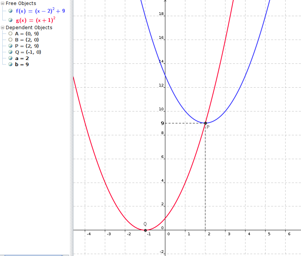Click the algebra panel horizontal scrollbar
The image size is (301, 256).
click(x=32, y=254)
